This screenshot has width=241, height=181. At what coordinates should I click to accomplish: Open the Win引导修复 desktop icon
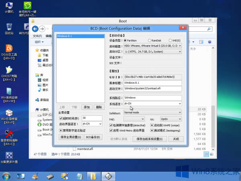pos(8,113)
